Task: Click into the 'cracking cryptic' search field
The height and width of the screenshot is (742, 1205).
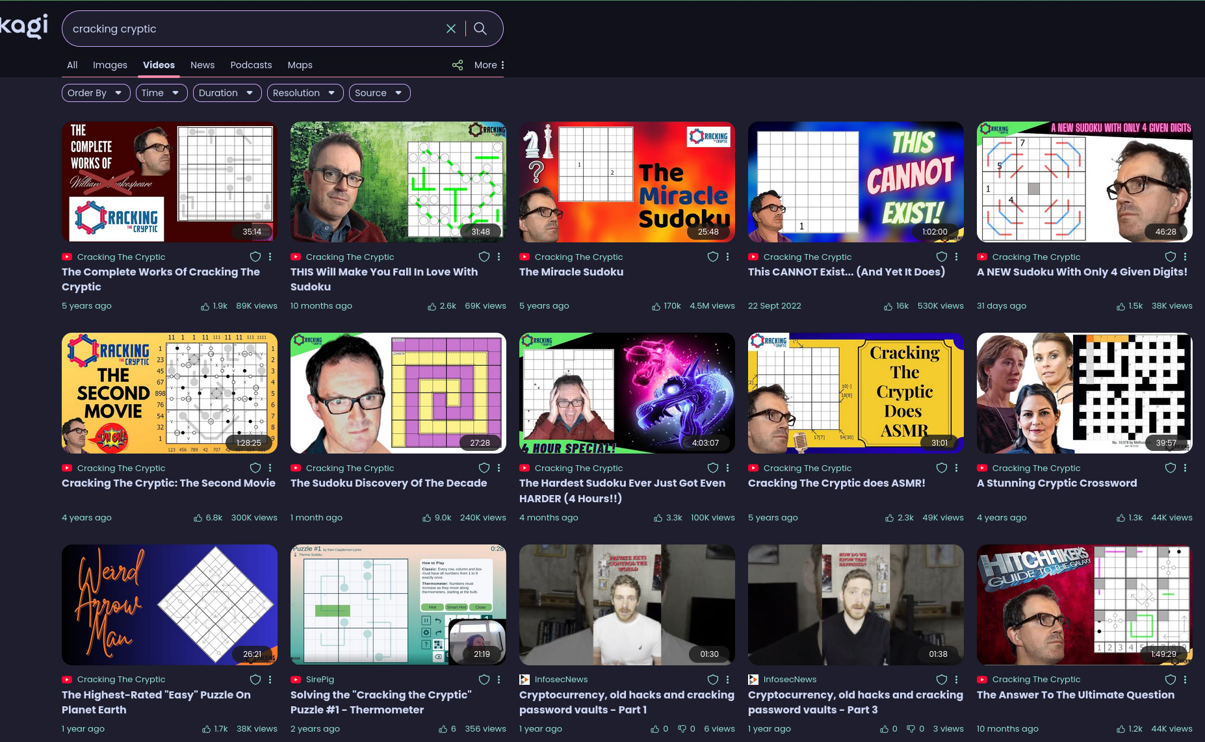Action: (x=253, y=29)
